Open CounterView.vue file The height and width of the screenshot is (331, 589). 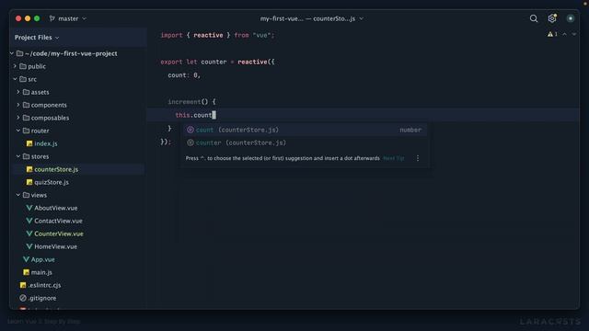coord(59,234)
